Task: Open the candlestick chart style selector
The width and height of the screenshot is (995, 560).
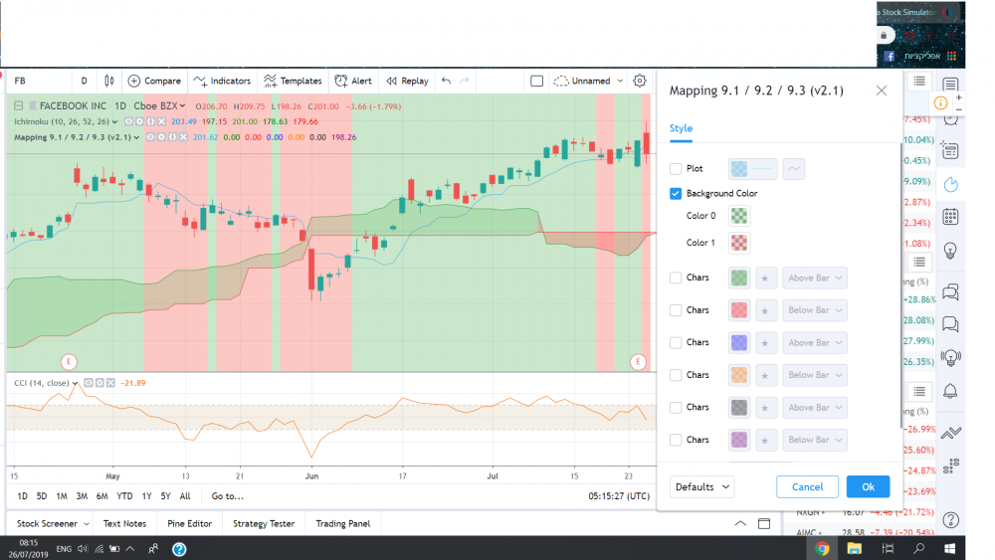Action: pos(109,81)
